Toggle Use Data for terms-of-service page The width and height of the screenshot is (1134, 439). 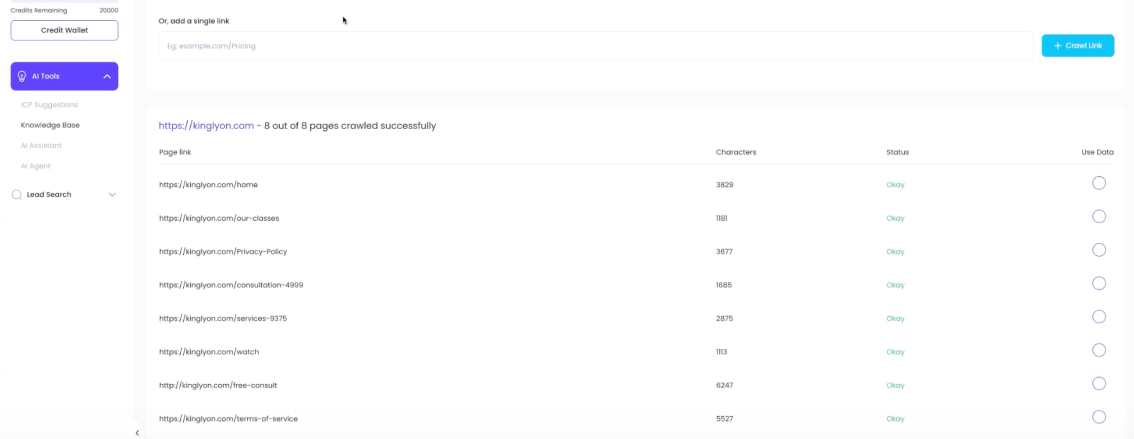point(1098,417)
